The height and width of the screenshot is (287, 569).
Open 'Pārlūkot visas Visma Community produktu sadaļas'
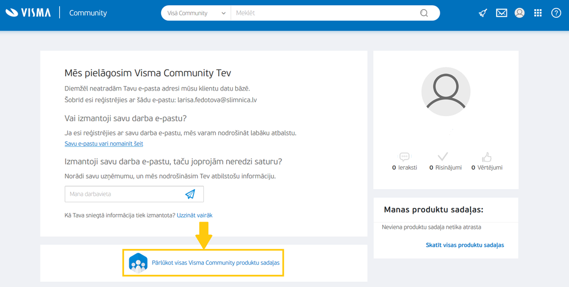click(215, 263)
